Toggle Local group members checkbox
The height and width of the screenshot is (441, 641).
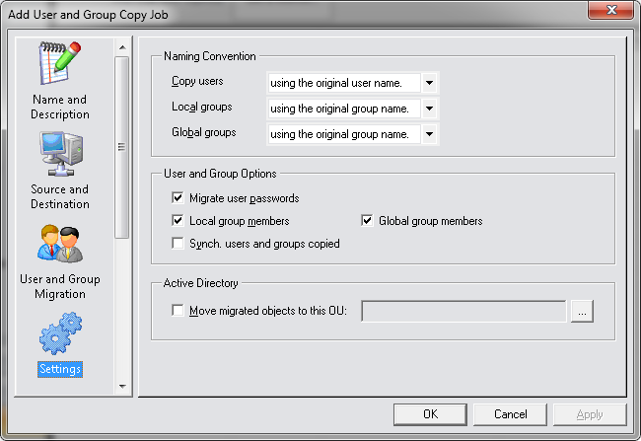178,221
